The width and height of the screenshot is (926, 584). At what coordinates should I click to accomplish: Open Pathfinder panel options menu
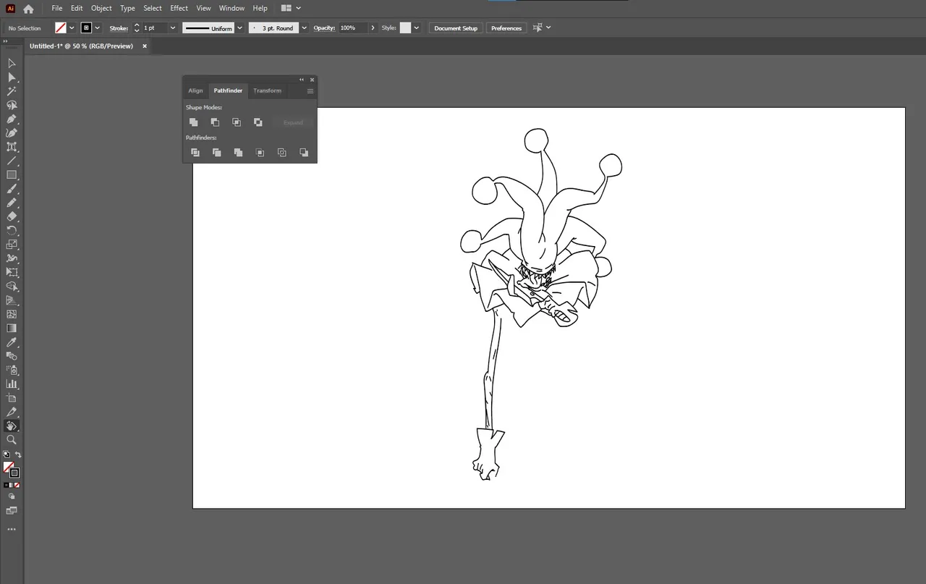pyautogui.click(x=310, y=90)
